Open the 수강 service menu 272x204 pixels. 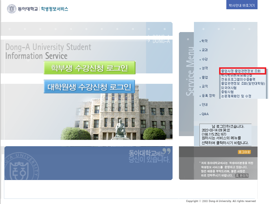pyautogui.click(x=205, y=59)
